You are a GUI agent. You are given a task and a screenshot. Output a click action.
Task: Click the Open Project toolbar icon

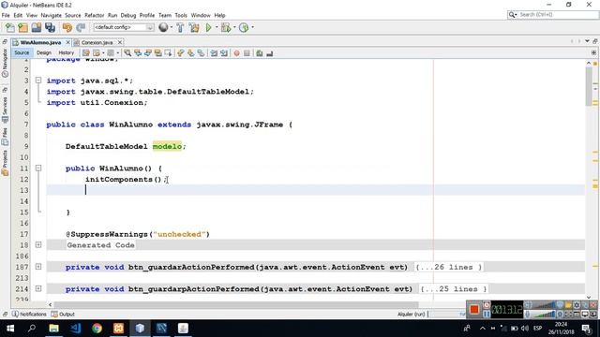click(x=37, y=27)
